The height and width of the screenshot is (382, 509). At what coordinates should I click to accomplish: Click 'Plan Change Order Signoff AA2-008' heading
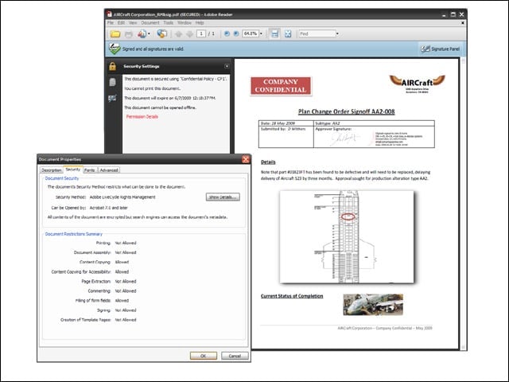tap(347, 111)
